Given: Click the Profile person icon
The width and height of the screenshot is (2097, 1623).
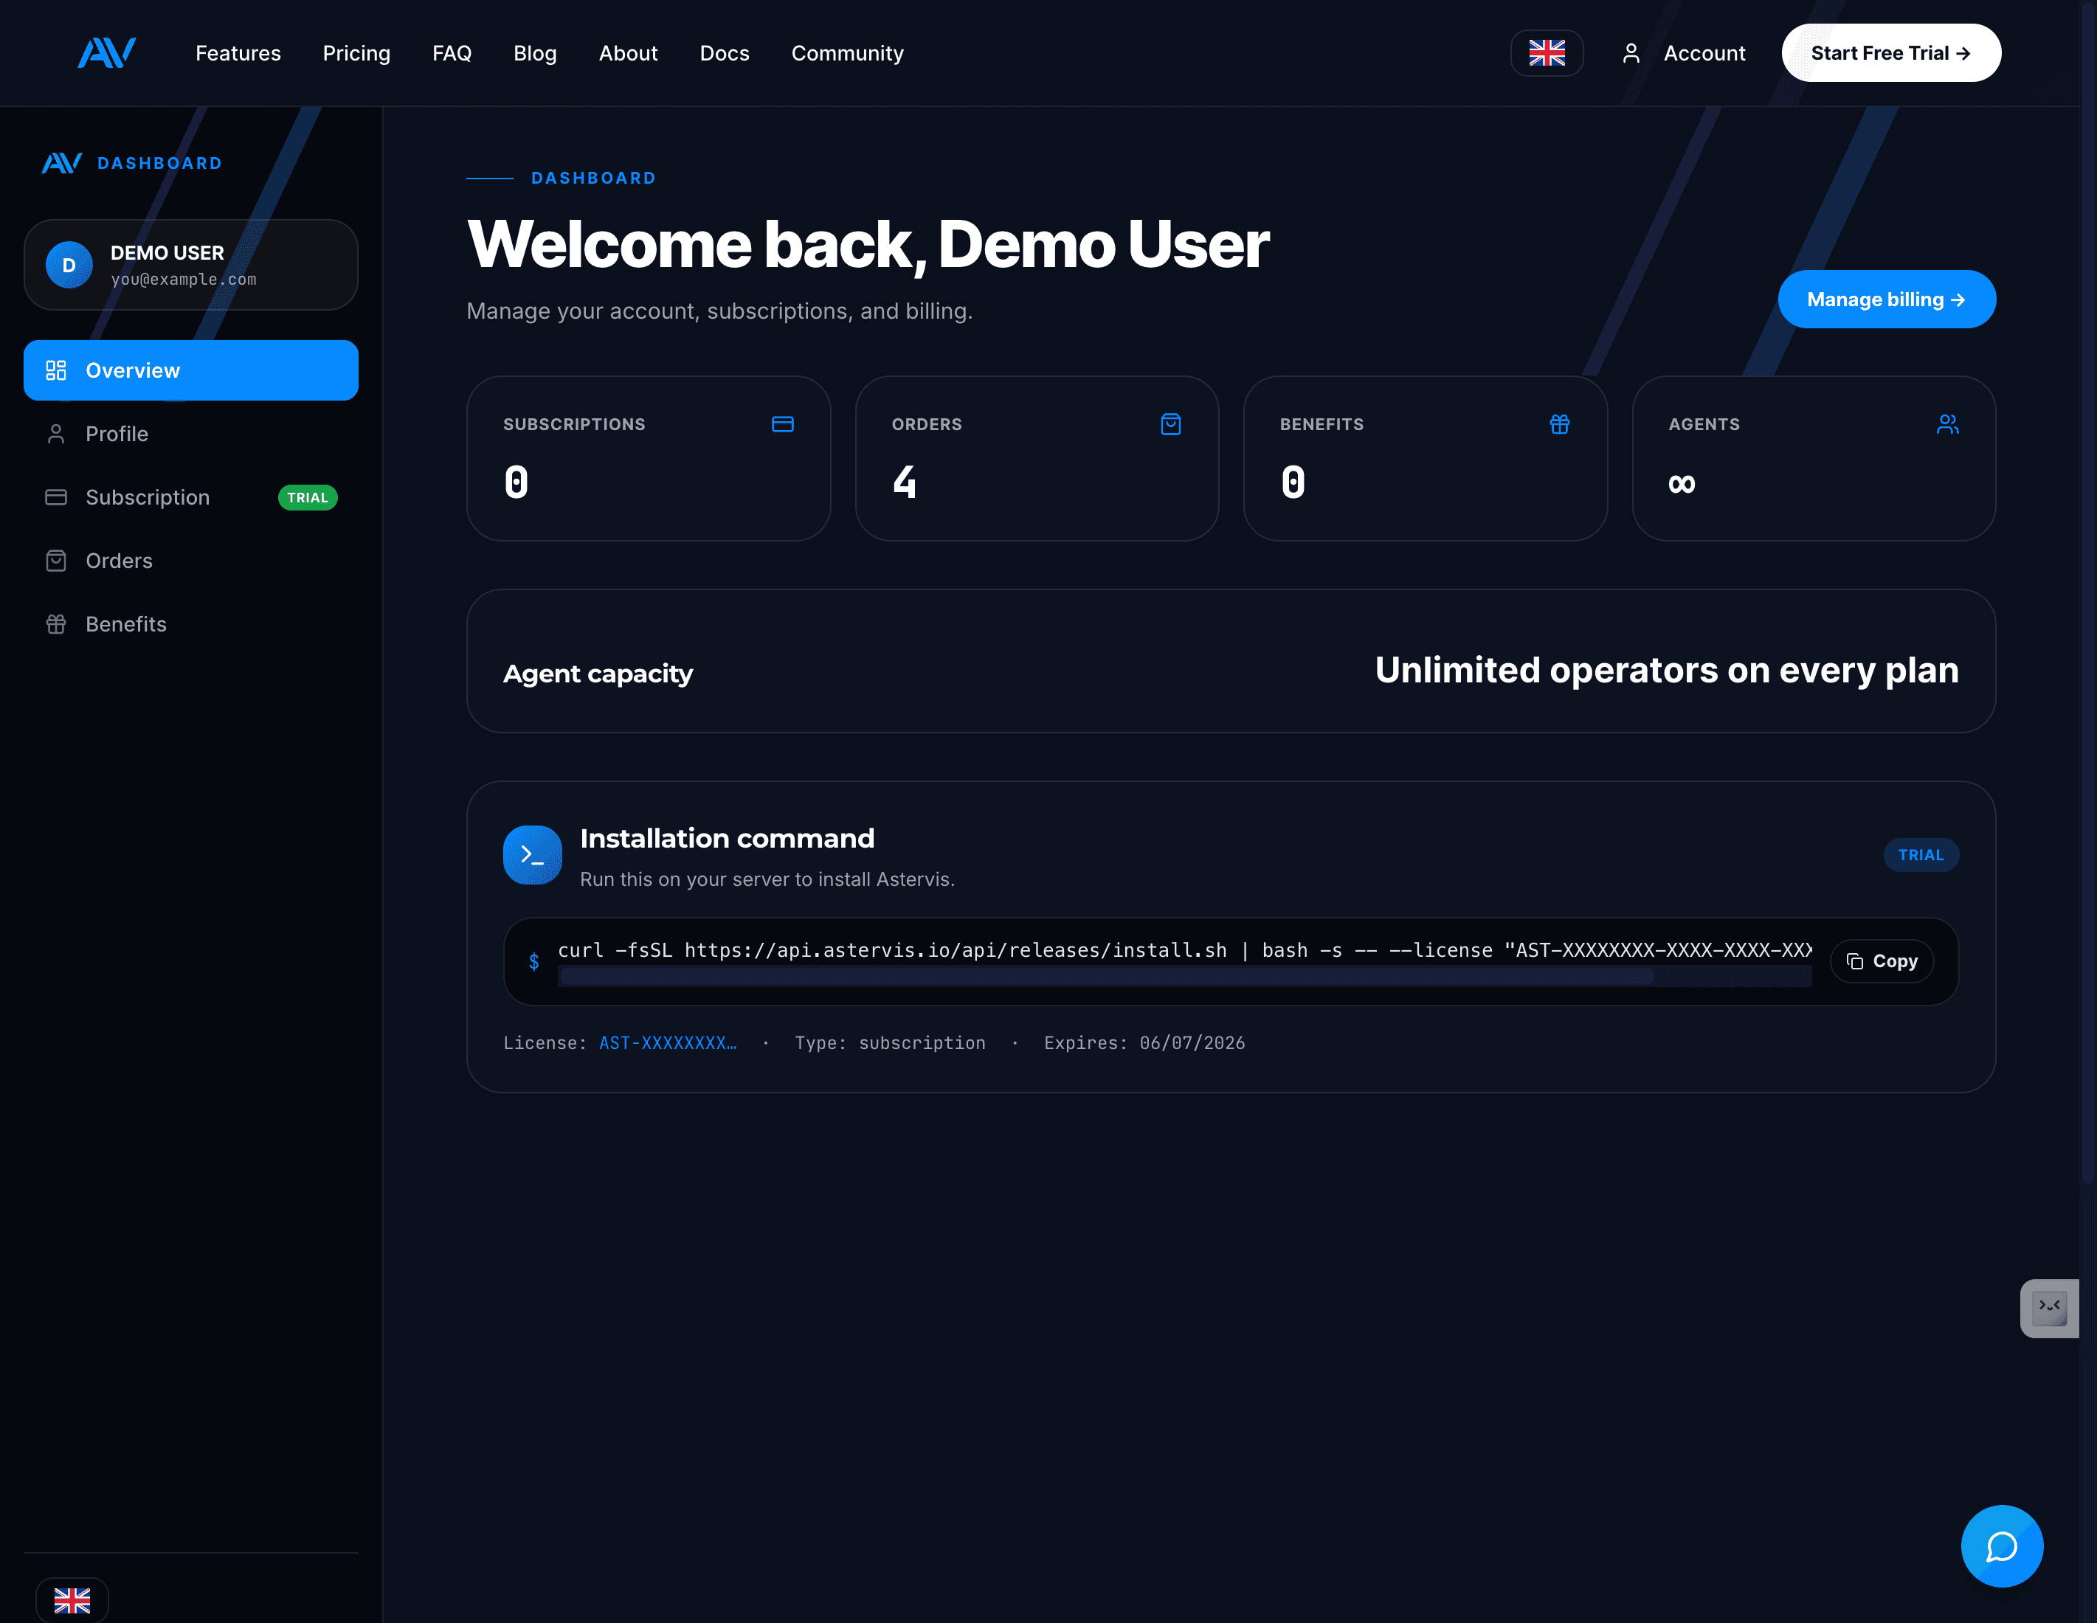Looking at the screenshot, I should (x=55, y=434).
